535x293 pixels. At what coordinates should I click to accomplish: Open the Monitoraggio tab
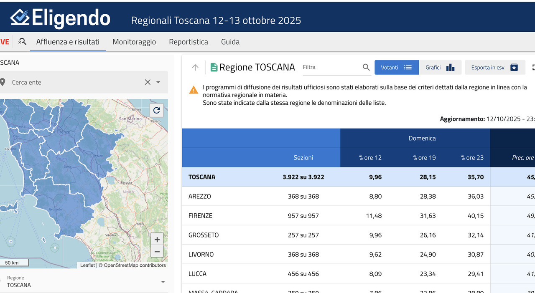134,42
